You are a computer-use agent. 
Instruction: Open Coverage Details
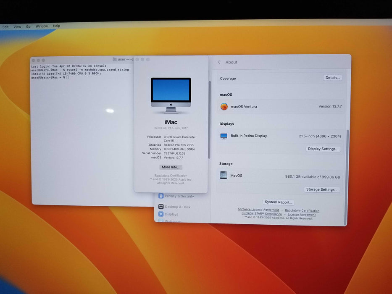click(x=333, y=78)
